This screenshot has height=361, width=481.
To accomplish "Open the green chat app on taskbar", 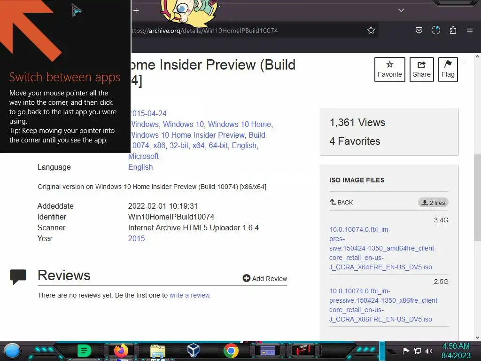I will (x=85, y=351).
